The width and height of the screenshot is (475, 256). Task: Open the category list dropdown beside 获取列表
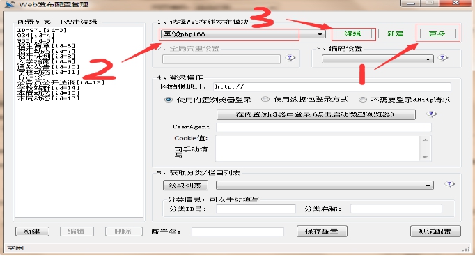coord(325,185)
